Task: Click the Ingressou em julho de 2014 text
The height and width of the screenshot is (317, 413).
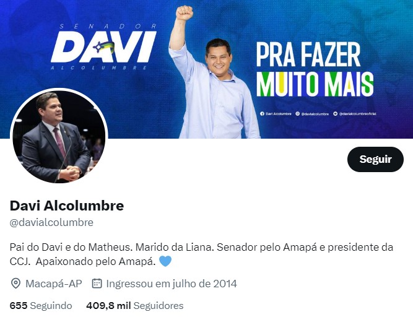Action: click(172, 284)
